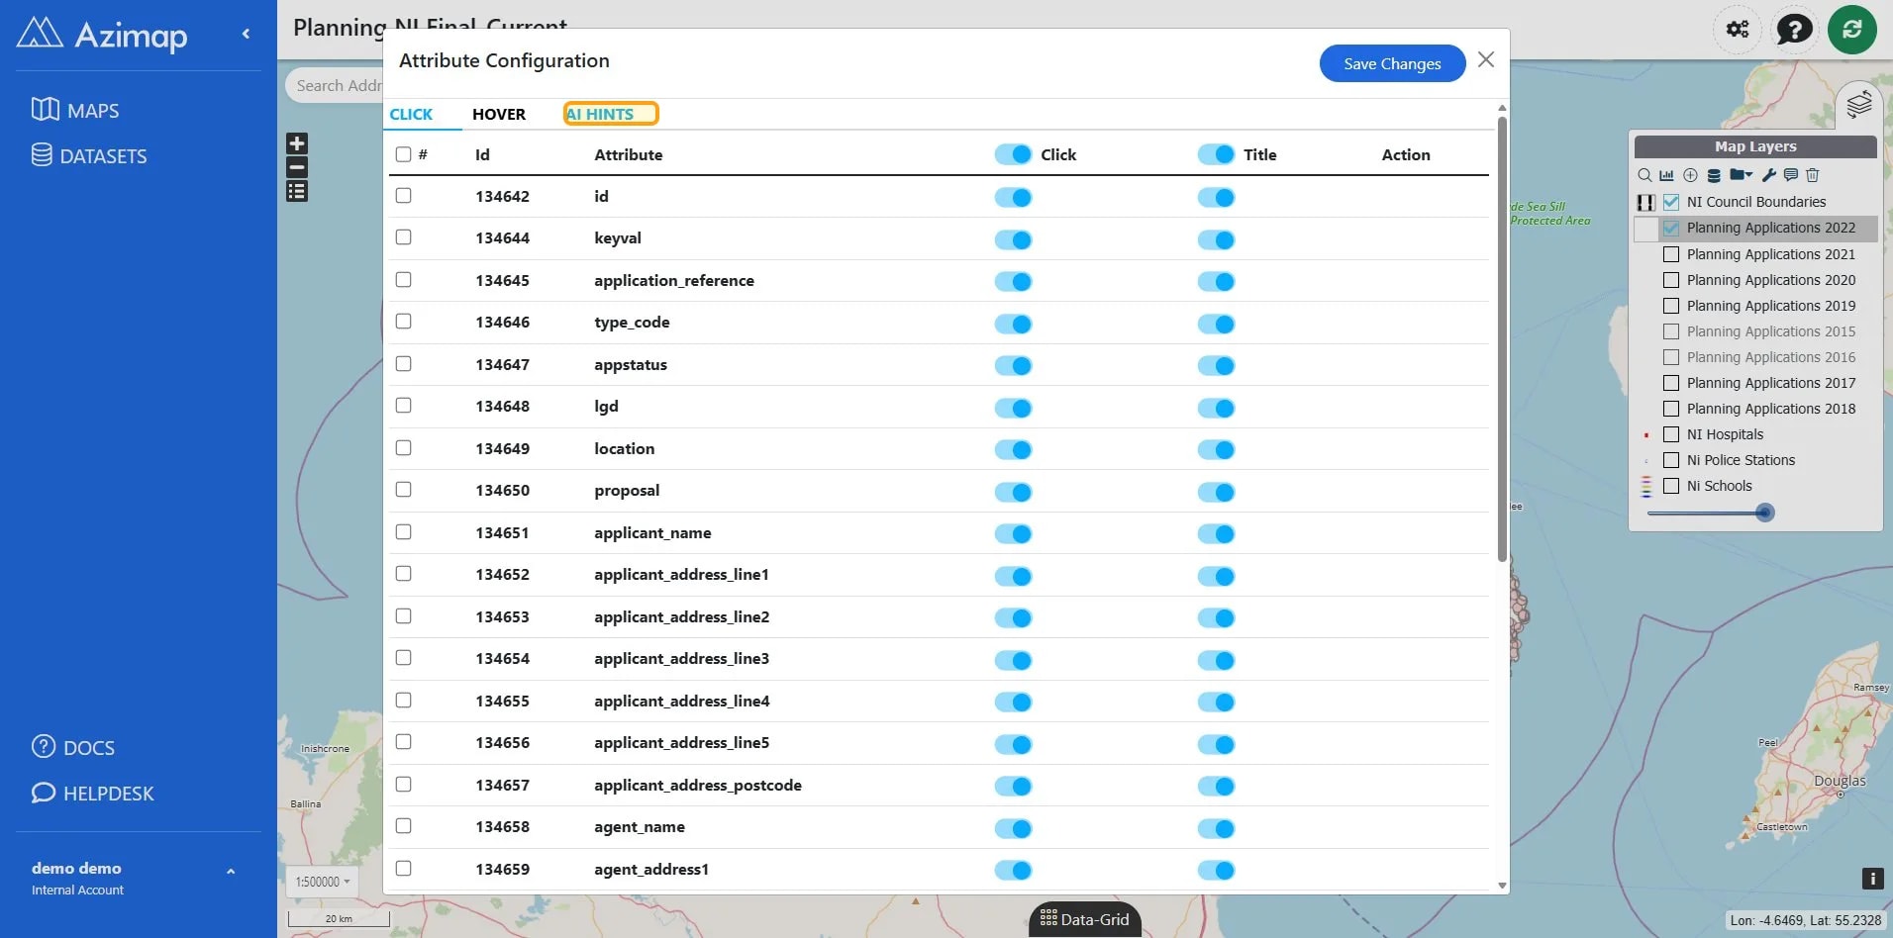Toggle the header Click switch
This screenshot has height=938, width=1893.
1014,154
